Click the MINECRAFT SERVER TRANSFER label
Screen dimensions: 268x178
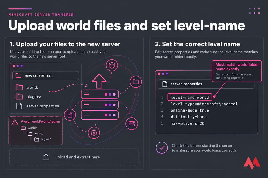tap(41, 15)
